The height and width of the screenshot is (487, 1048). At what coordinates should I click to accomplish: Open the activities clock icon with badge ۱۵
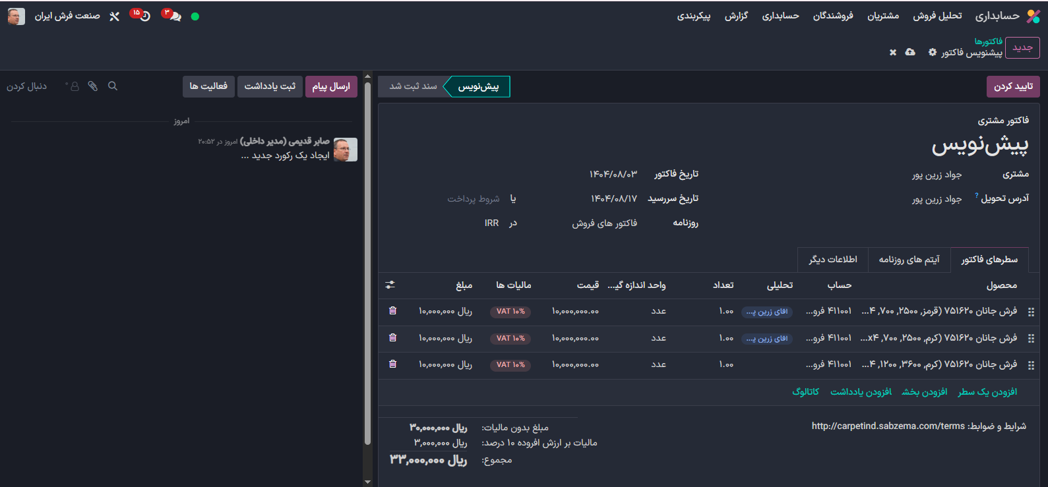click(144, 16)
